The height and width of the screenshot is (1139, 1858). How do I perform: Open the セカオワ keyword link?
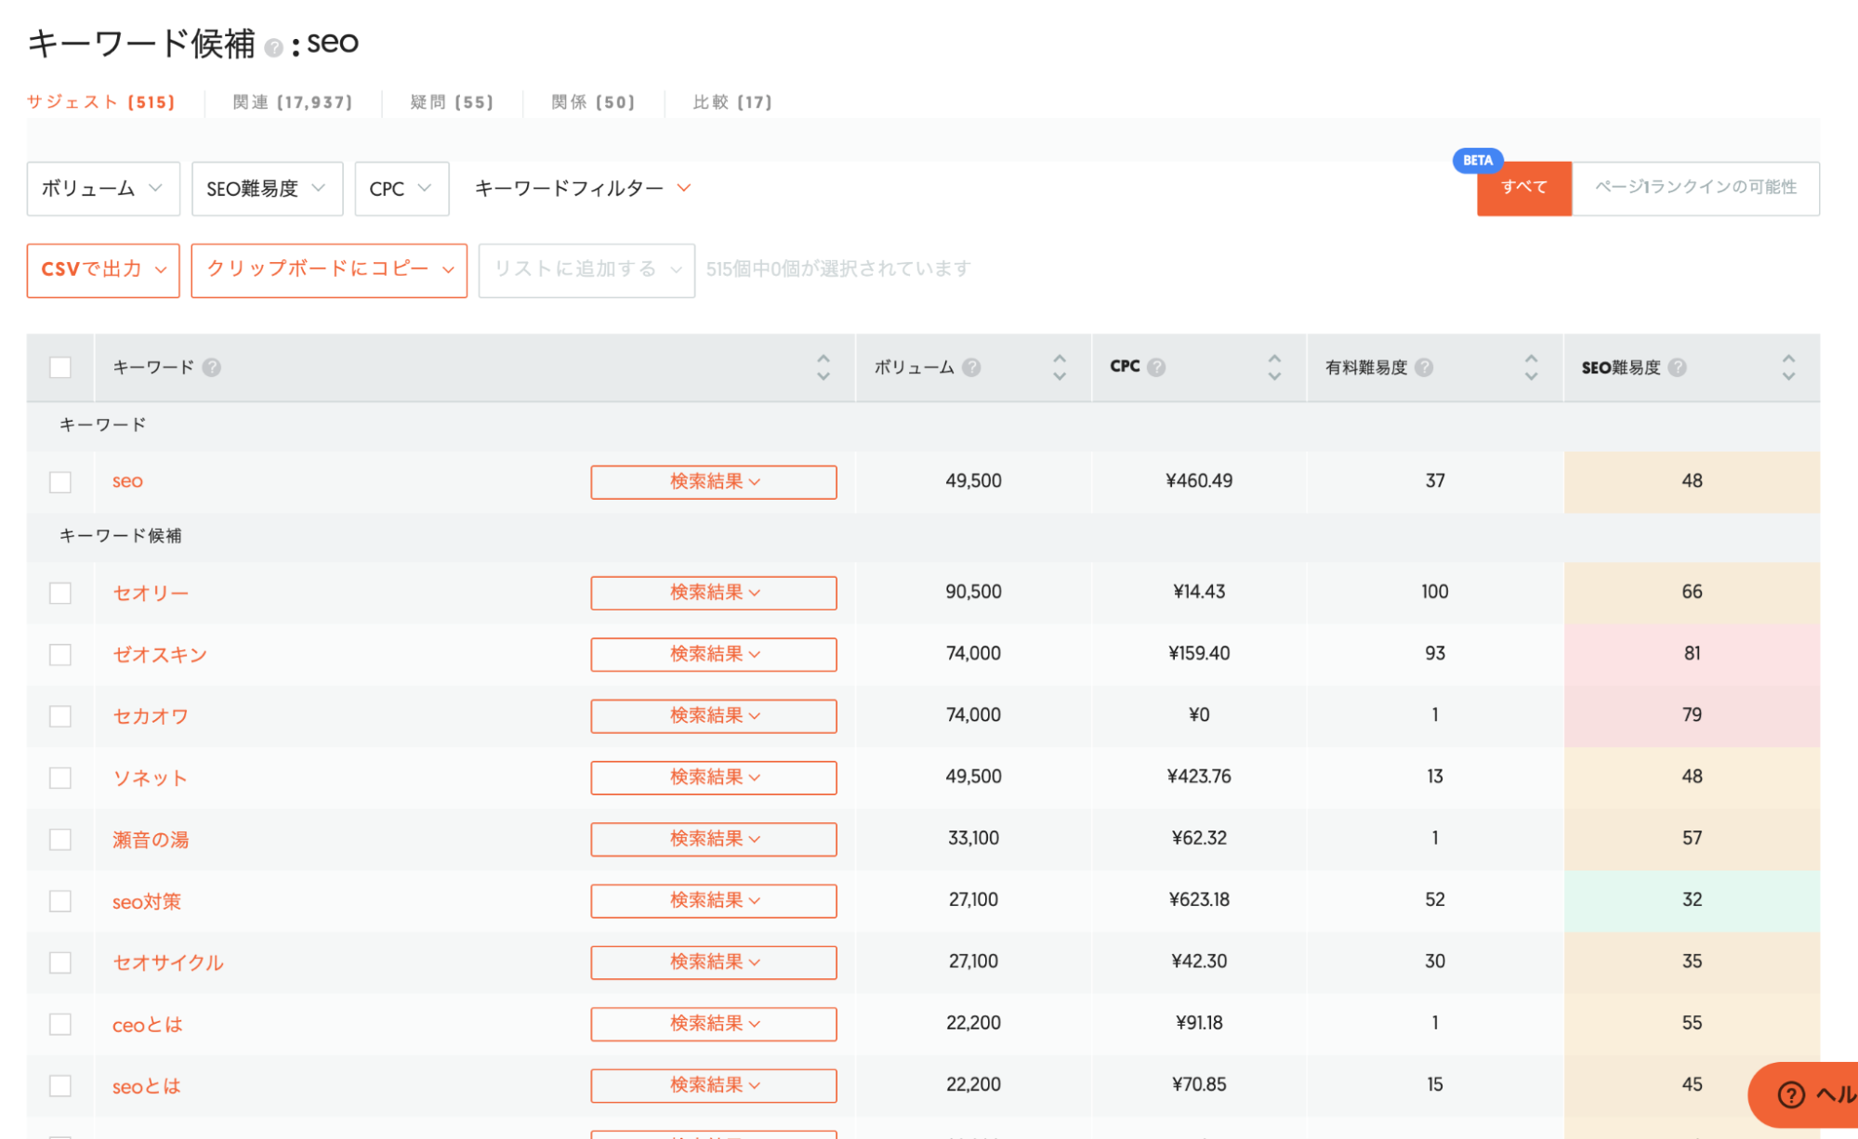(x=151, y=716)
